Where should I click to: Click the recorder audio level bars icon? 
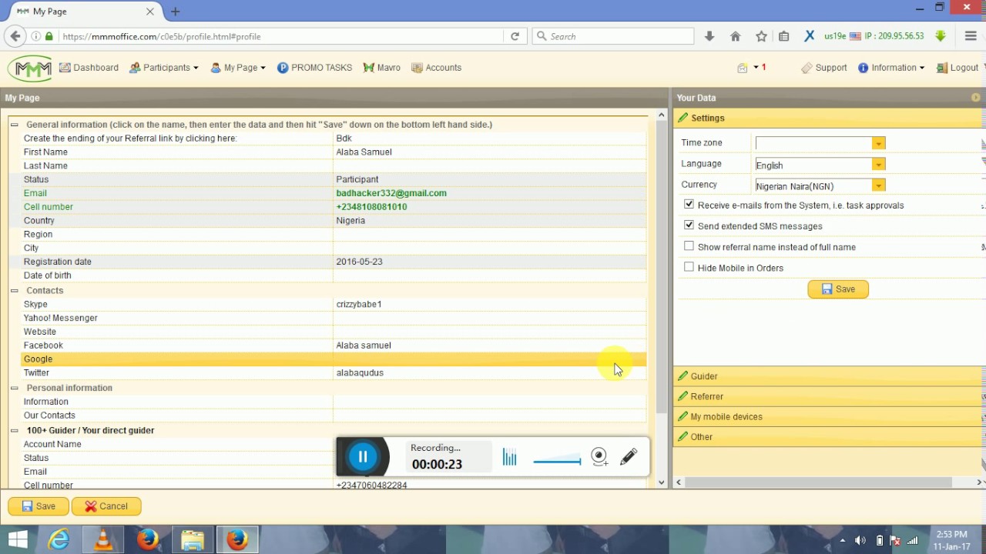509,457
